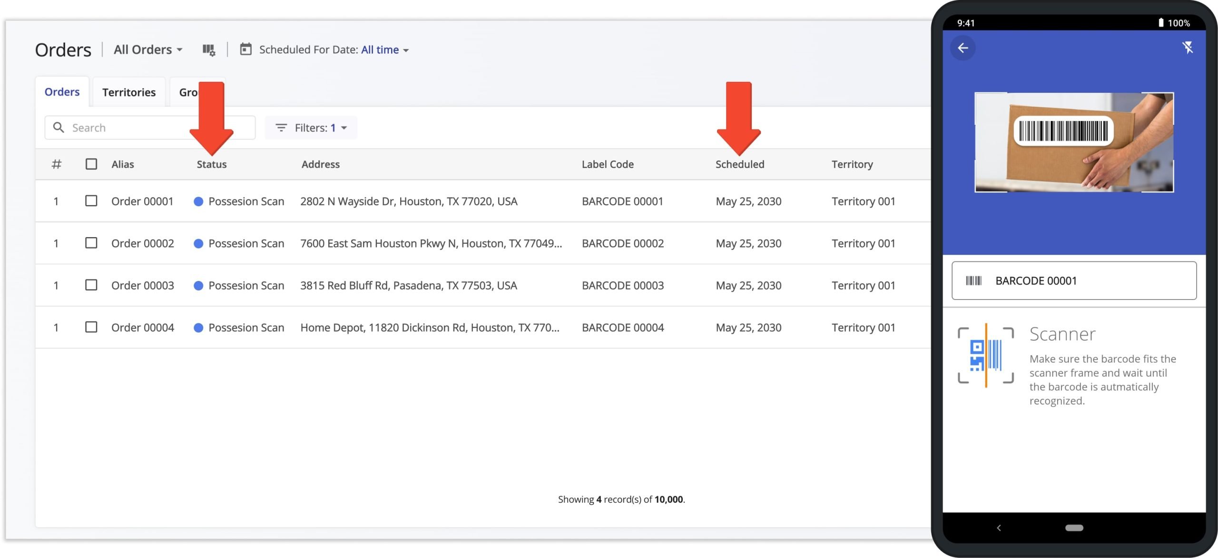Tap the Android back navigation chevron
Image resolution: width=1218 pixels, height=558 pixels.
coord(999,528)
